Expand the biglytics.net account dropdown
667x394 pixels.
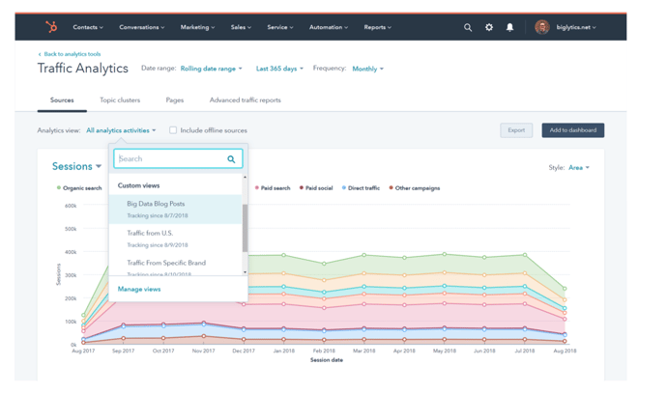pyautogui.click(x=576, y=27)
